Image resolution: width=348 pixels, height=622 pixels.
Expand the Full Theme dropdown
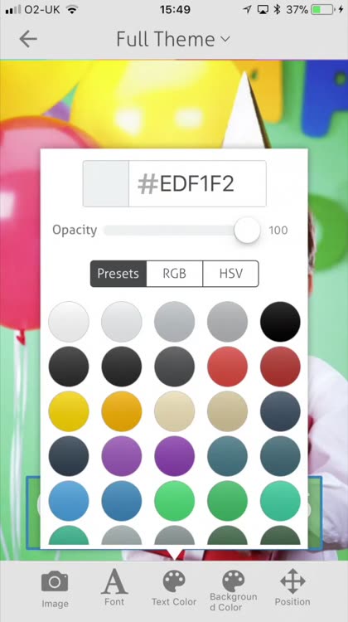tap(173, 39)
